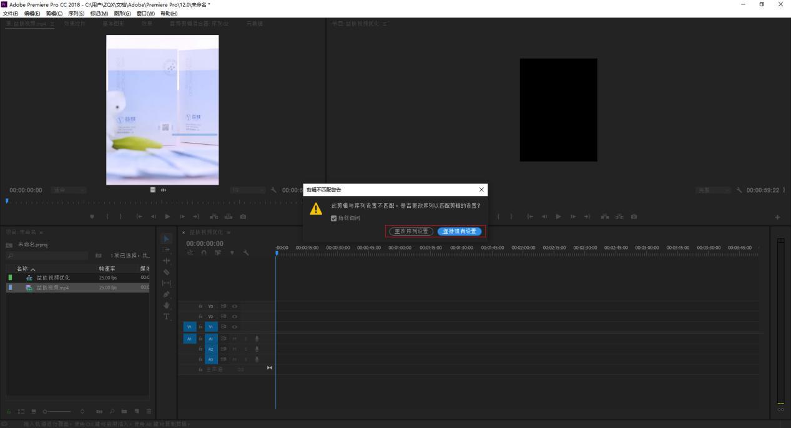Toggle V1 track visibility eye
The image size is (791, 428).
(x=234, y=327)
